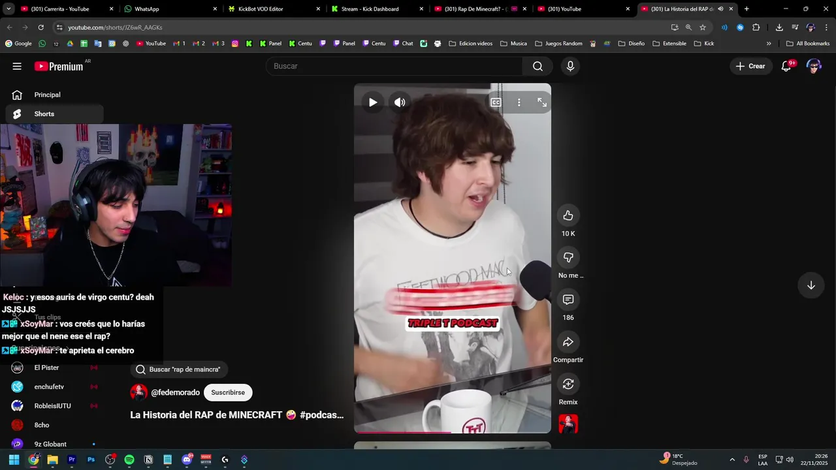This screenshot has width=836, height=470.
Task: Mute the active tab's audio indicator
Action: coord(720,9)
